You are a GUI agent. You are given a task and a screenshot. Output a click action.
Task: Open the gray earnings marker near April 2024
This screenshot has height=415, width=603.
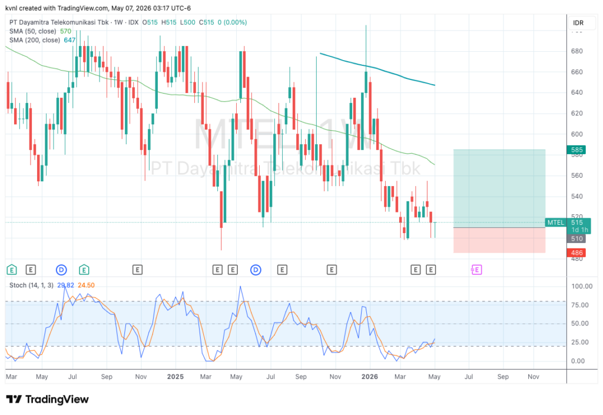31,270
